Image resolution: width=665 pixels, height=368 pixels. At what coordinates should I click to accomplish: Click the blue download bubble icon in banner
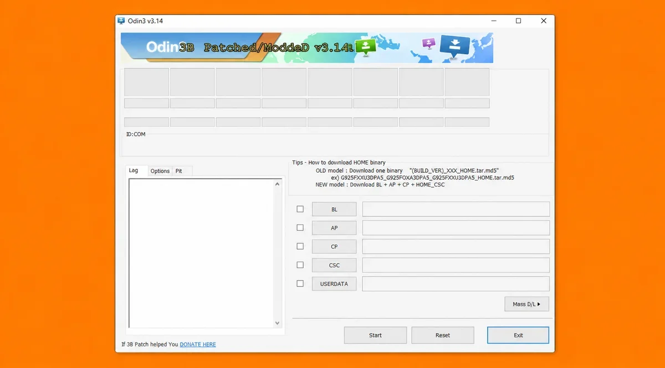coord(454,46)
